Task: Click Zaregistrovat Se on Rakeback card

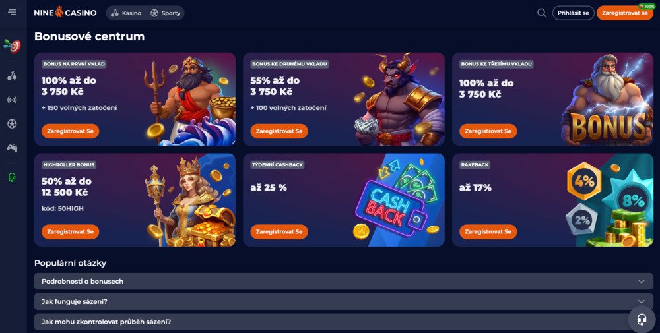Action: (488, 231)
